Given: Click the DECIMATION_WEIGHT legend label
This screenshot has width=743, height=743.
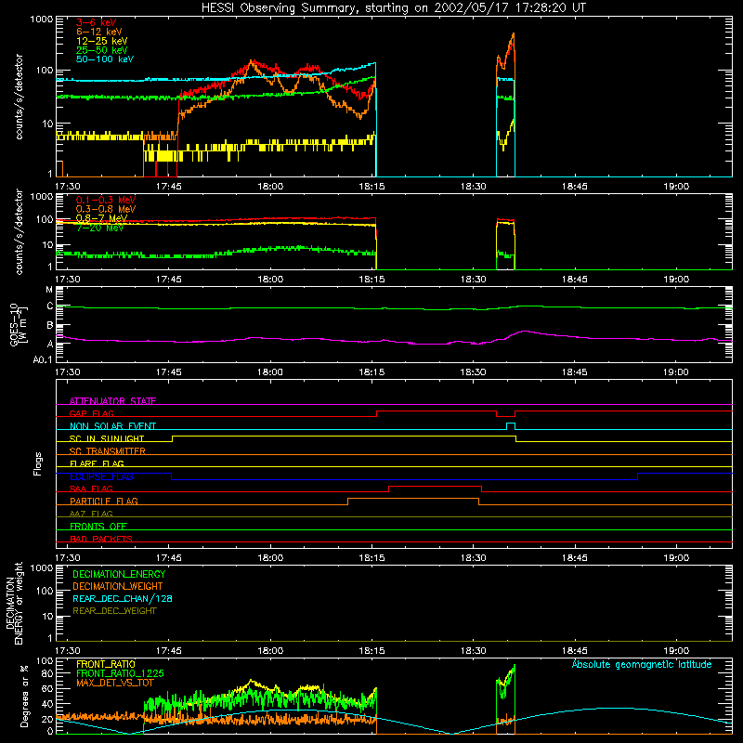Looking at the screenshot, I should [x=118, y=587].
